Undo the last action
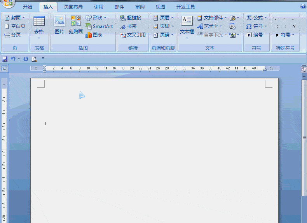Screen dimensions: 307x223 pos(13,59)
